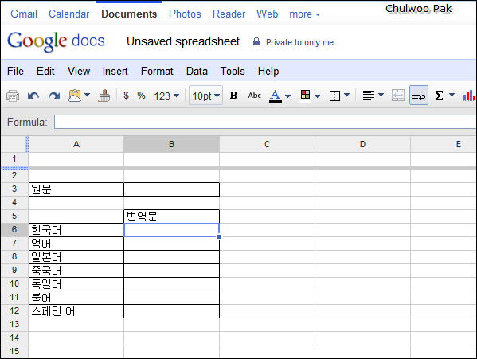
Task: Format as currency with dollar sign
Action: tap(126, 96)
